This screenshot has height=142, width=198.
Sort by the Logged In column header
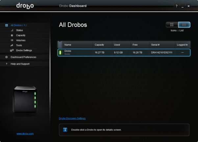183,45
